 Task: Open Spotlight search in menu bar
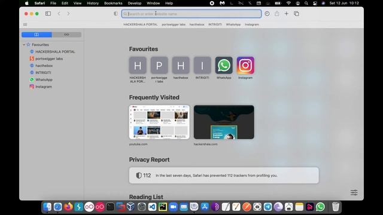306,3
